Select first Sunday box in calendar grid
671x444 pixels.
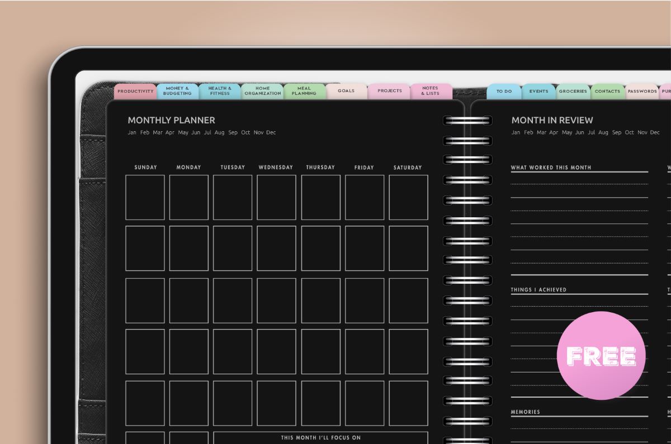point(145,197)
